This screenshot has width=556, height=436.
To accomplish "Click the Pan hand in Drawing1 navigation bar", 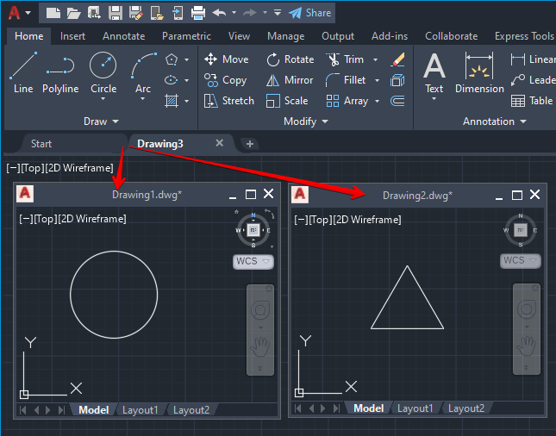I will click(260, 346).
